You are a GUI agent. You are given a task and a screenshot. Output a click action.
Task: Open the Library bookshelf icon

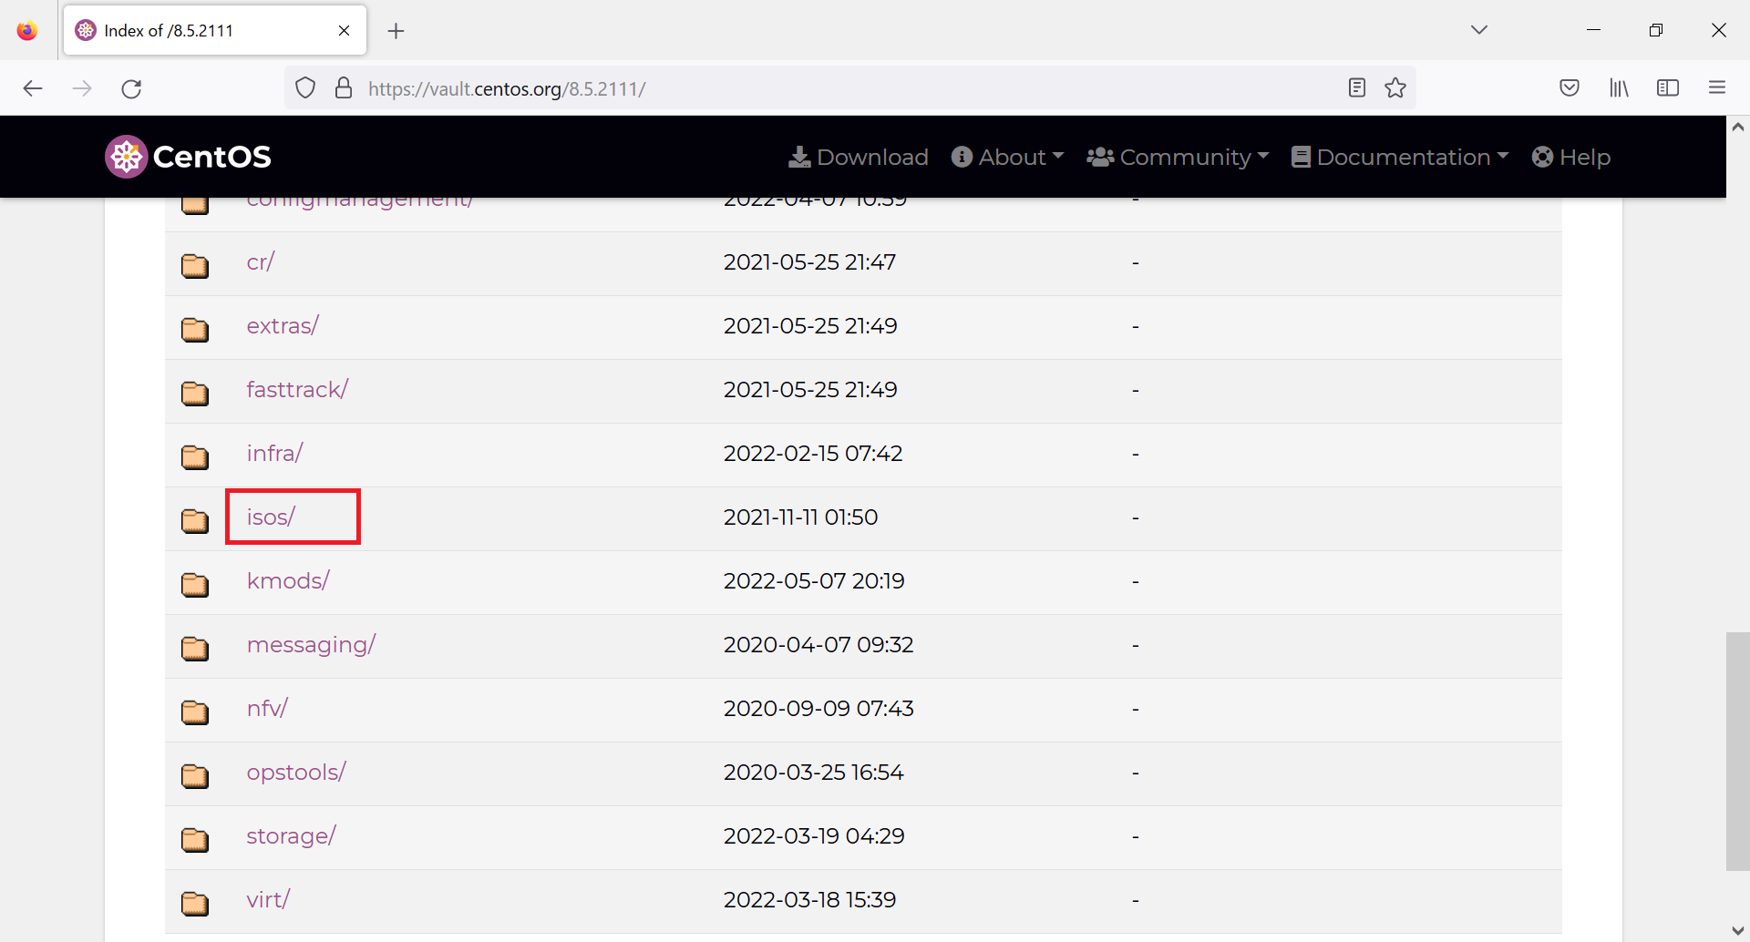click(1619, 87)
